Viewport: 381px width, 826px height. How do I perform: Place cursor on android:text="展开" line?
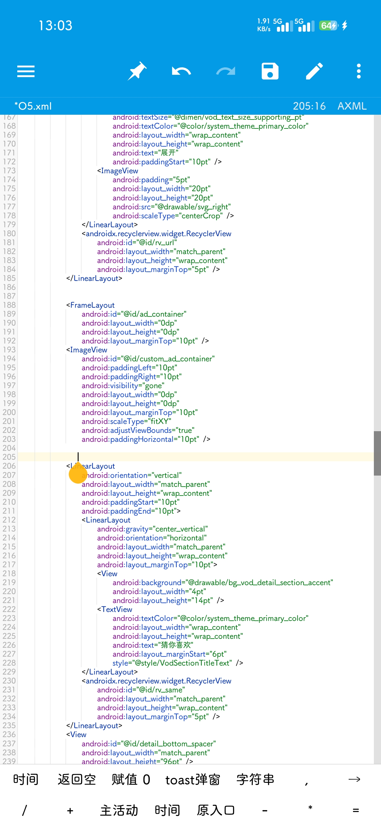(x=146, y=153)
